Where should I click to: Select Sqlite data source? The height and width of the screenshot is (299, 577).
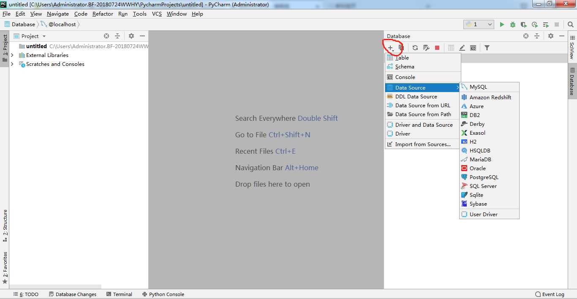point(489,195)
